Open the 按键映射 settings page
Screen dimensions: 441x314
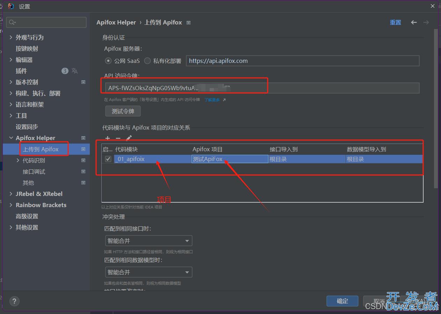pos(27,49)
